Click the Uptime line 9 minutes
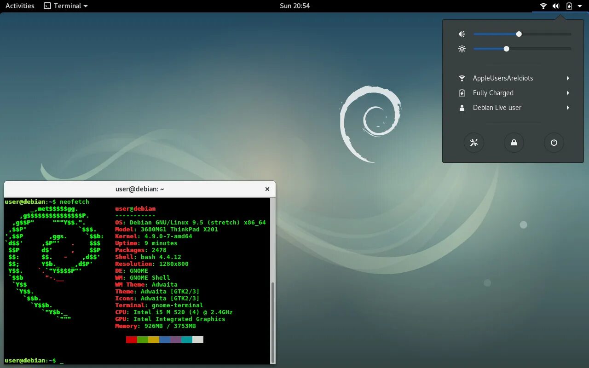 (146, 243)
